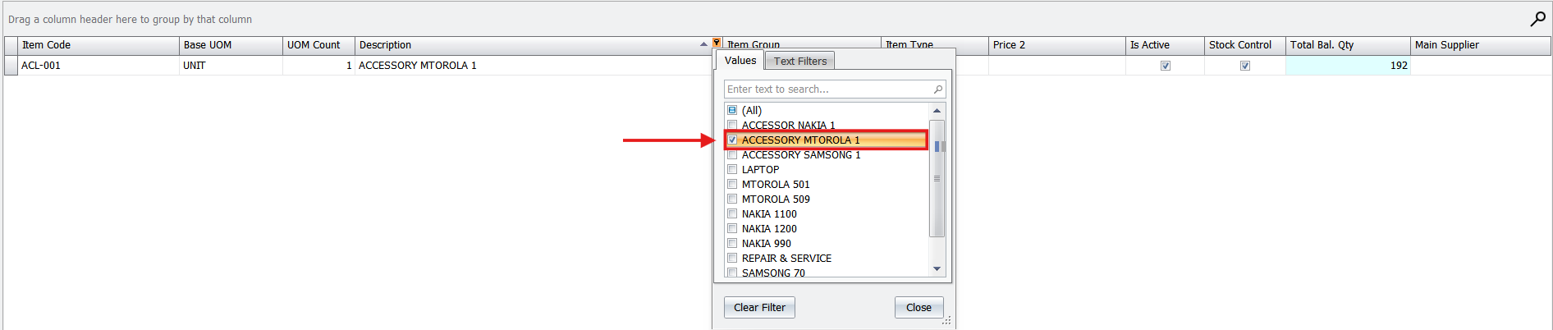Tick the LAPTOP filter checkbox
The width and height of the screenshot is (1553, 330).
tap(732, 170)
